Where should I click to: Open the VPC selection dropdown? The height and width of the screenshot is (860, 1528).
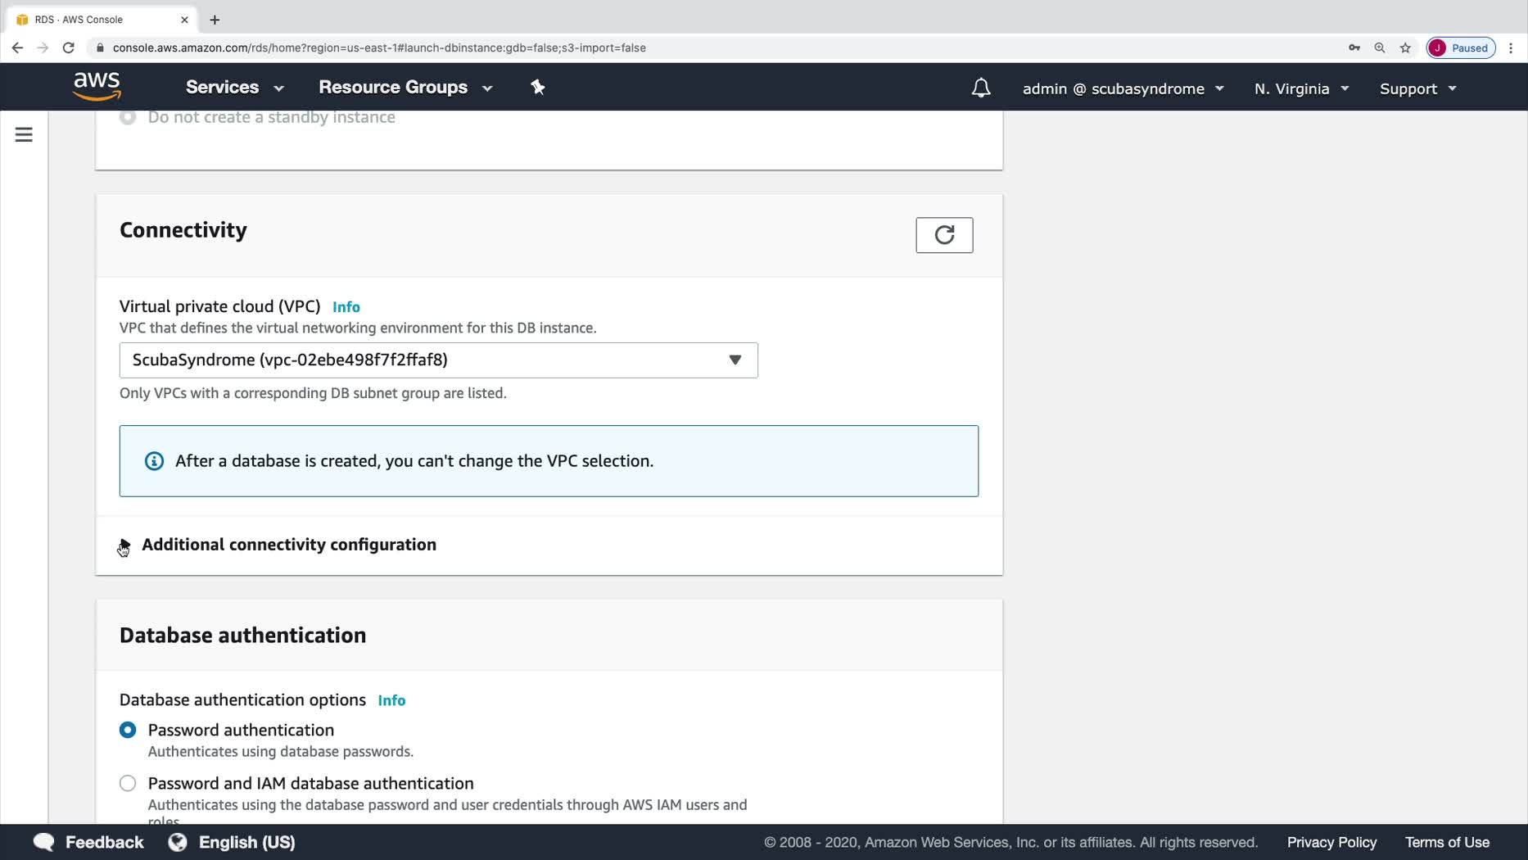tap(438, 360)
